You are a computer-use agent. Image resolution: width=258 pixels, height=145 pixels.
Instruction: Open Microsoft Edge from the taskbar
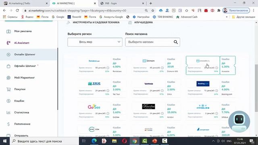coord(94,141)
